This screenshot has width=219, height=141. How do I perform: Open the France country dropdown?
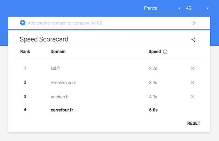162,8
